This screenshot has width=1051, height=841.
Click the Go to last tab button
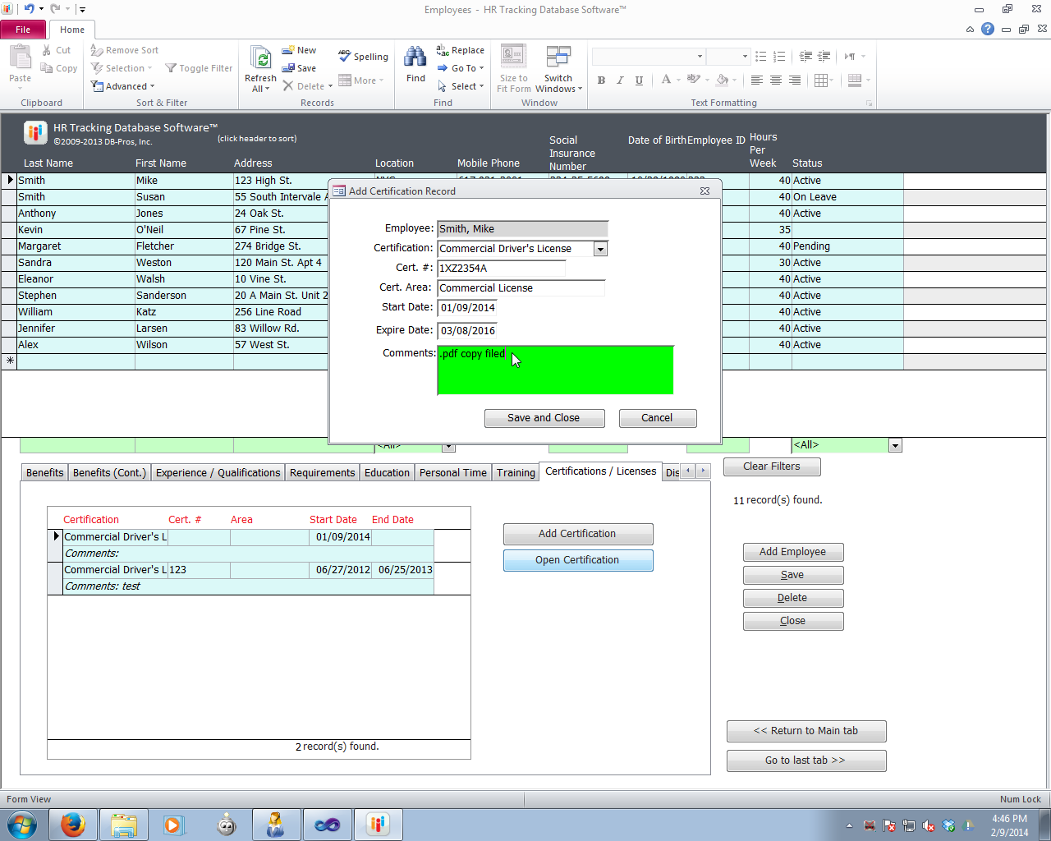805,761
